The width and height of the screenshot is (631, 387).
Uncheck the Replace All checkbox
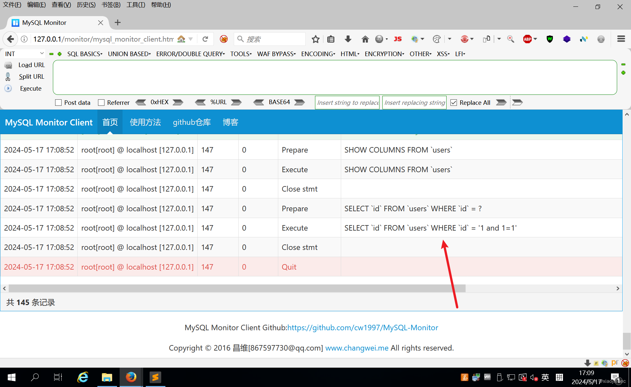tap(454, 102)
